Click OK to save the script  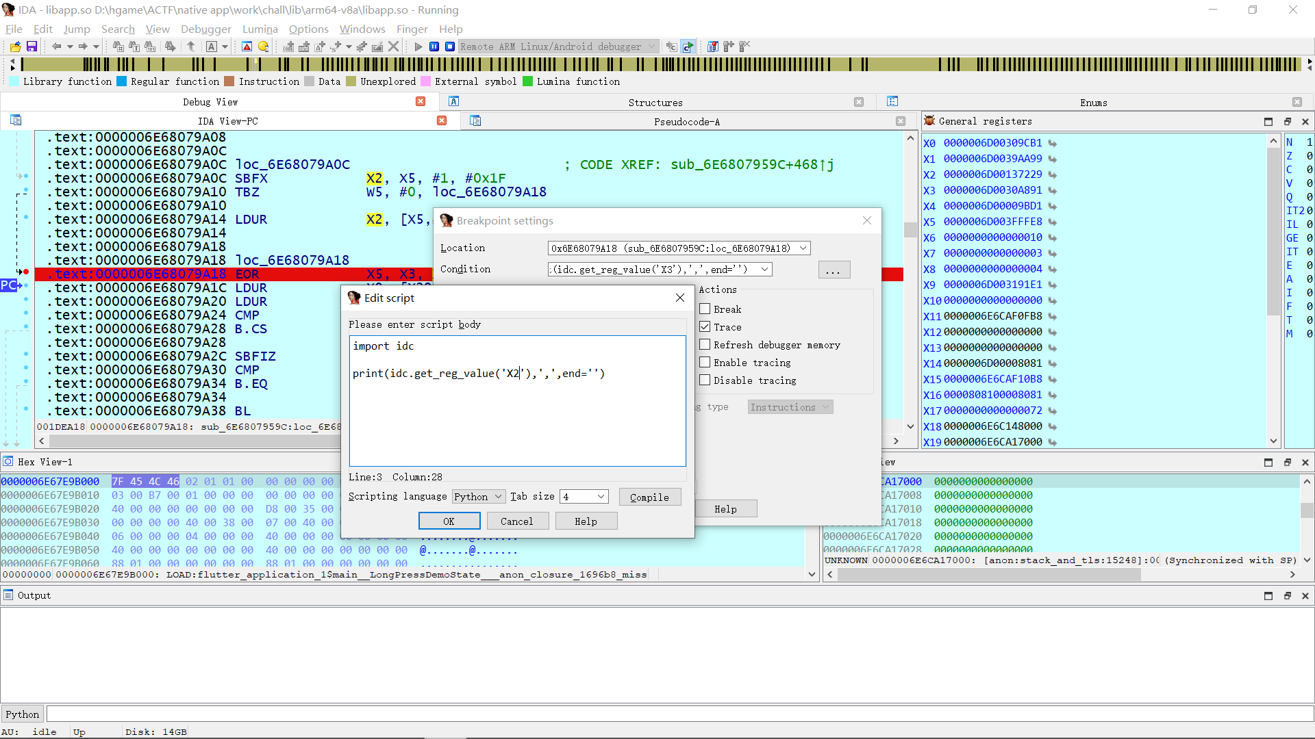click(449, 521)
